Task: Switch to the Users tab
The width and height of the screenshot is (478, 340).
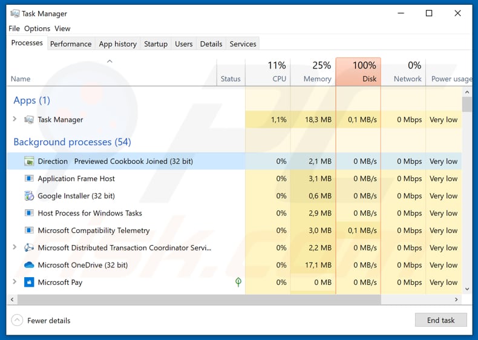Action: pos(184,44)
